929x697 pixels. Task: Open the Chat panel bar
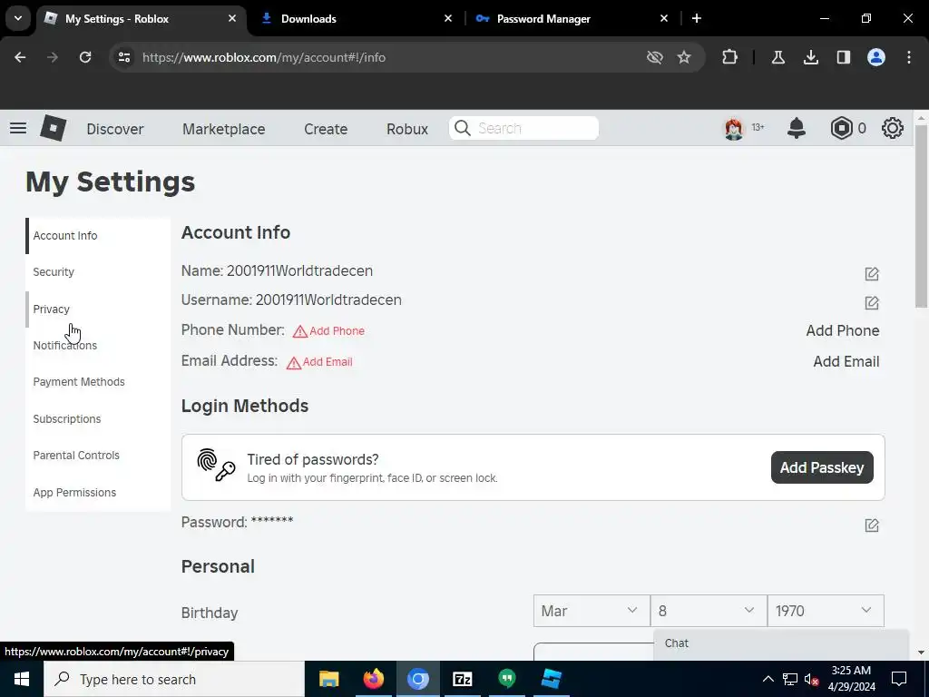coord(781,644)
